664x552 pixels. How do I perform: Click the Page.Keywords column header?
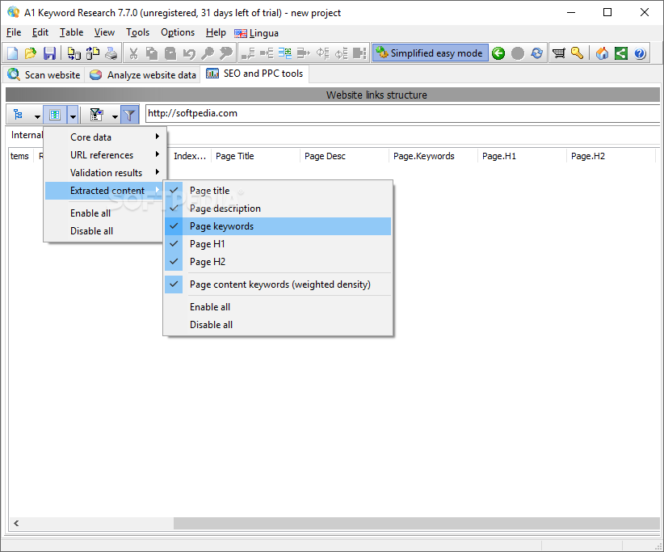click(433, 156)
